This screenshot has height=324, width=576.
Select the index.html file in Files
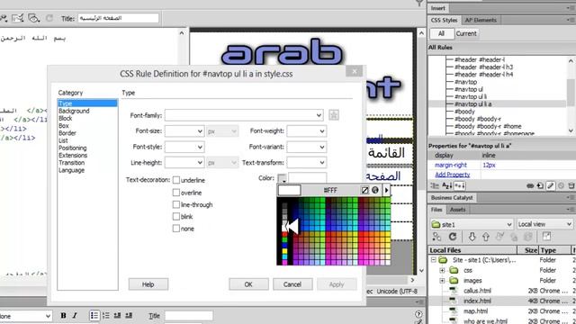(x=477, y=301)
